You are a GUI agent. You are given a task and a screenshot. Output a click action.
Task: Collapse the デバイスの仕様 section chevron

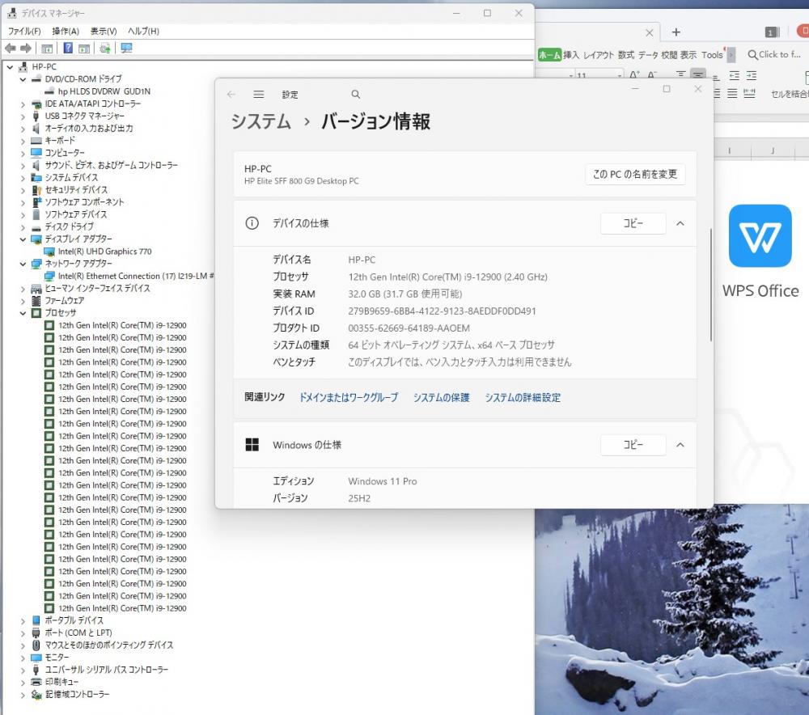pyautogui.click(x=680, y=223)
